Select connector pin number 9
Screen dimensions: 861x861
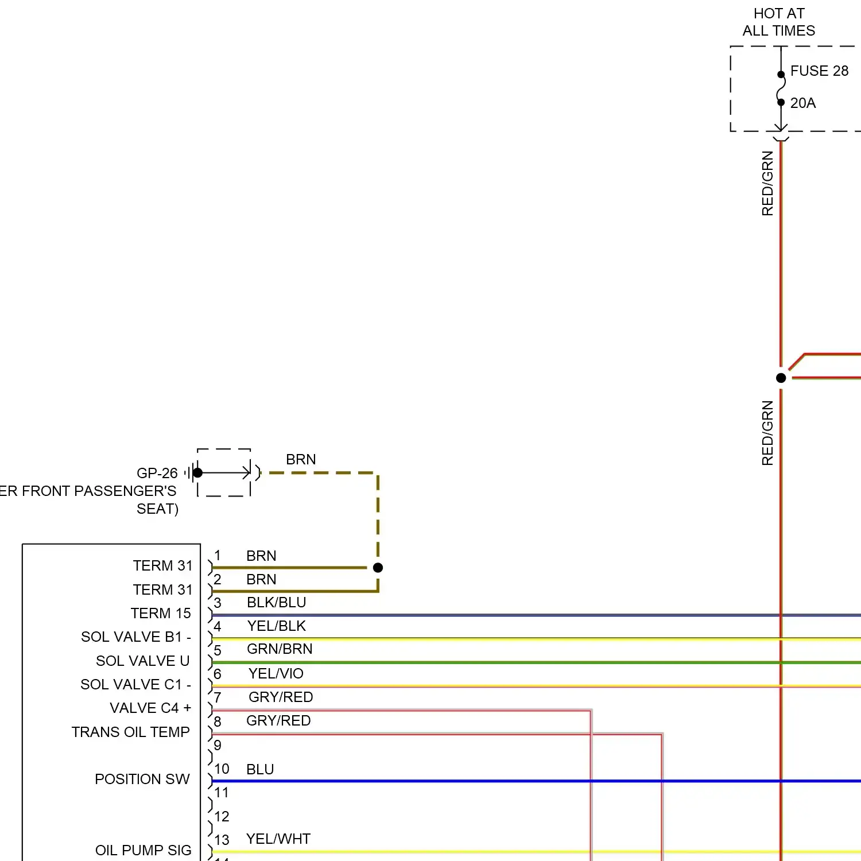pos(218,746)
